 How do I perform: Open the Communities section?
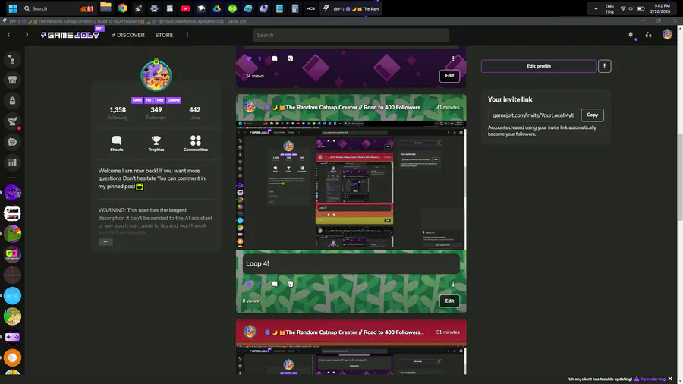196,143
